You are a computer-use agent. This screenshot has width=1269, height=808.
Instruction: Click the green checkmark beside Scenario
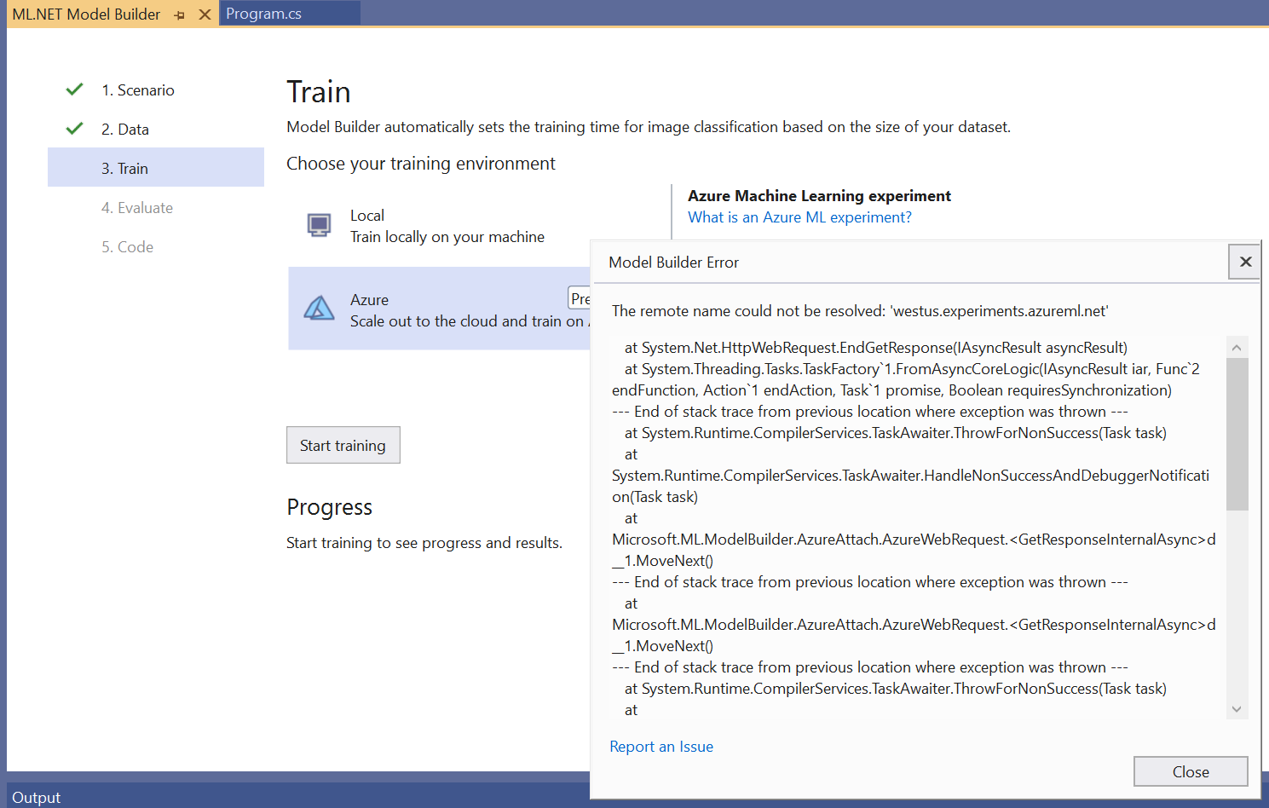74,89
